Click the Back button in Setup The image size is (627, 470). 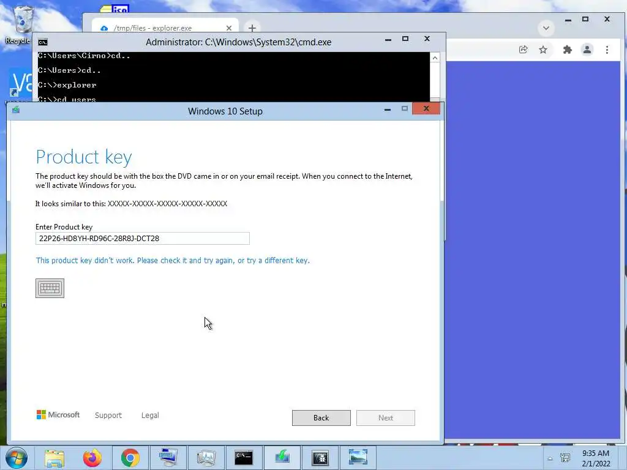point(321,417)
